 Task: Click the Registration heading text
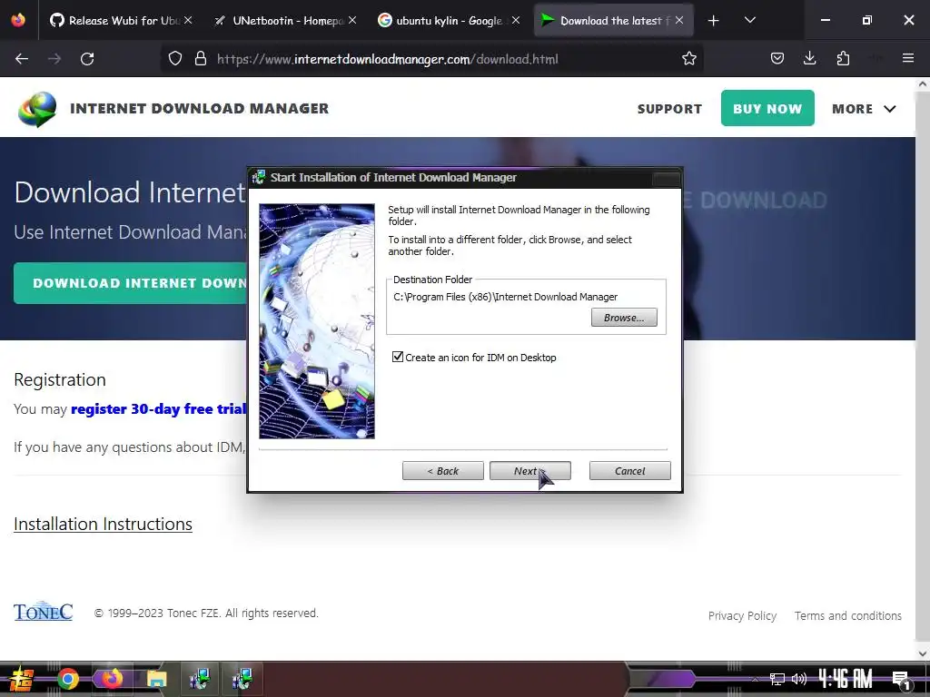[x=60, y=379]
